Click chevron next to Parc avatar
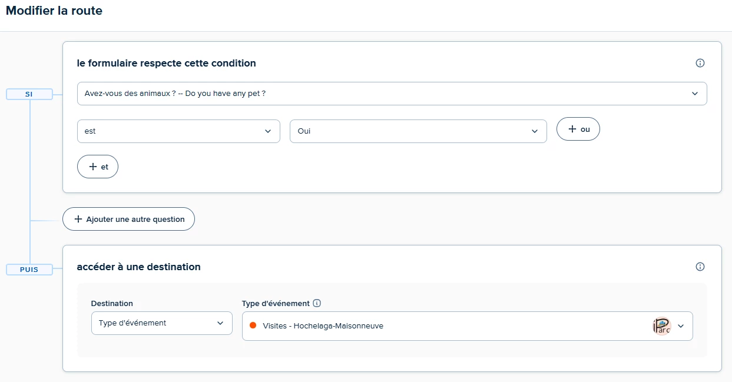The height and width of the screenshot is (382, 732). [x=681, y=326]
